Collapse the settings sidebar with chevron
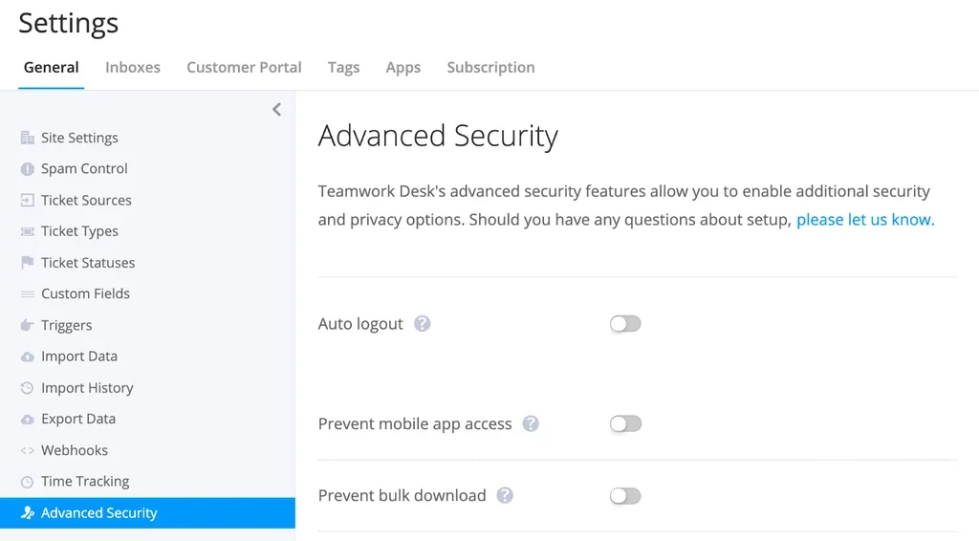This screenshot has width=979, height=541. point(276,110)
